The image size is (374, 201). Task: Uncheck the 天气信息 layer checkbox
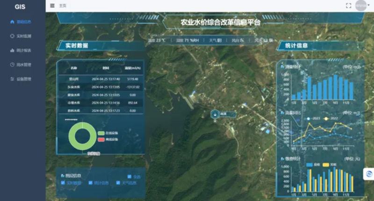tap(118, 183)
